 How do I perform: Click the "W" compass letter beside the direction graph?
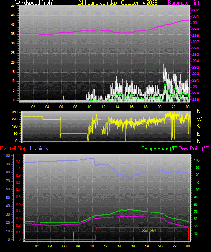pyautogui.click(x=199, y=119)
